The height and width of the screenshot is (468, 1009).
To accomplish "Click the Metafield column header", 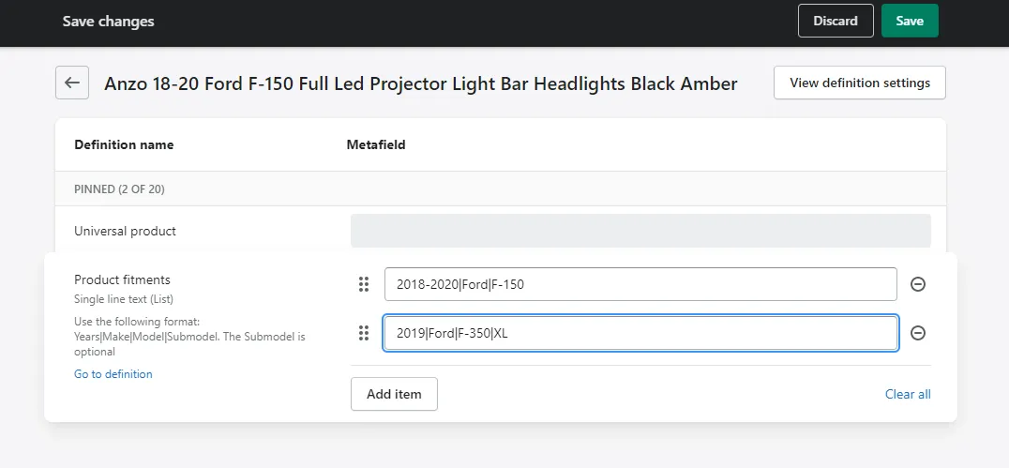I will tap(375, 144).
